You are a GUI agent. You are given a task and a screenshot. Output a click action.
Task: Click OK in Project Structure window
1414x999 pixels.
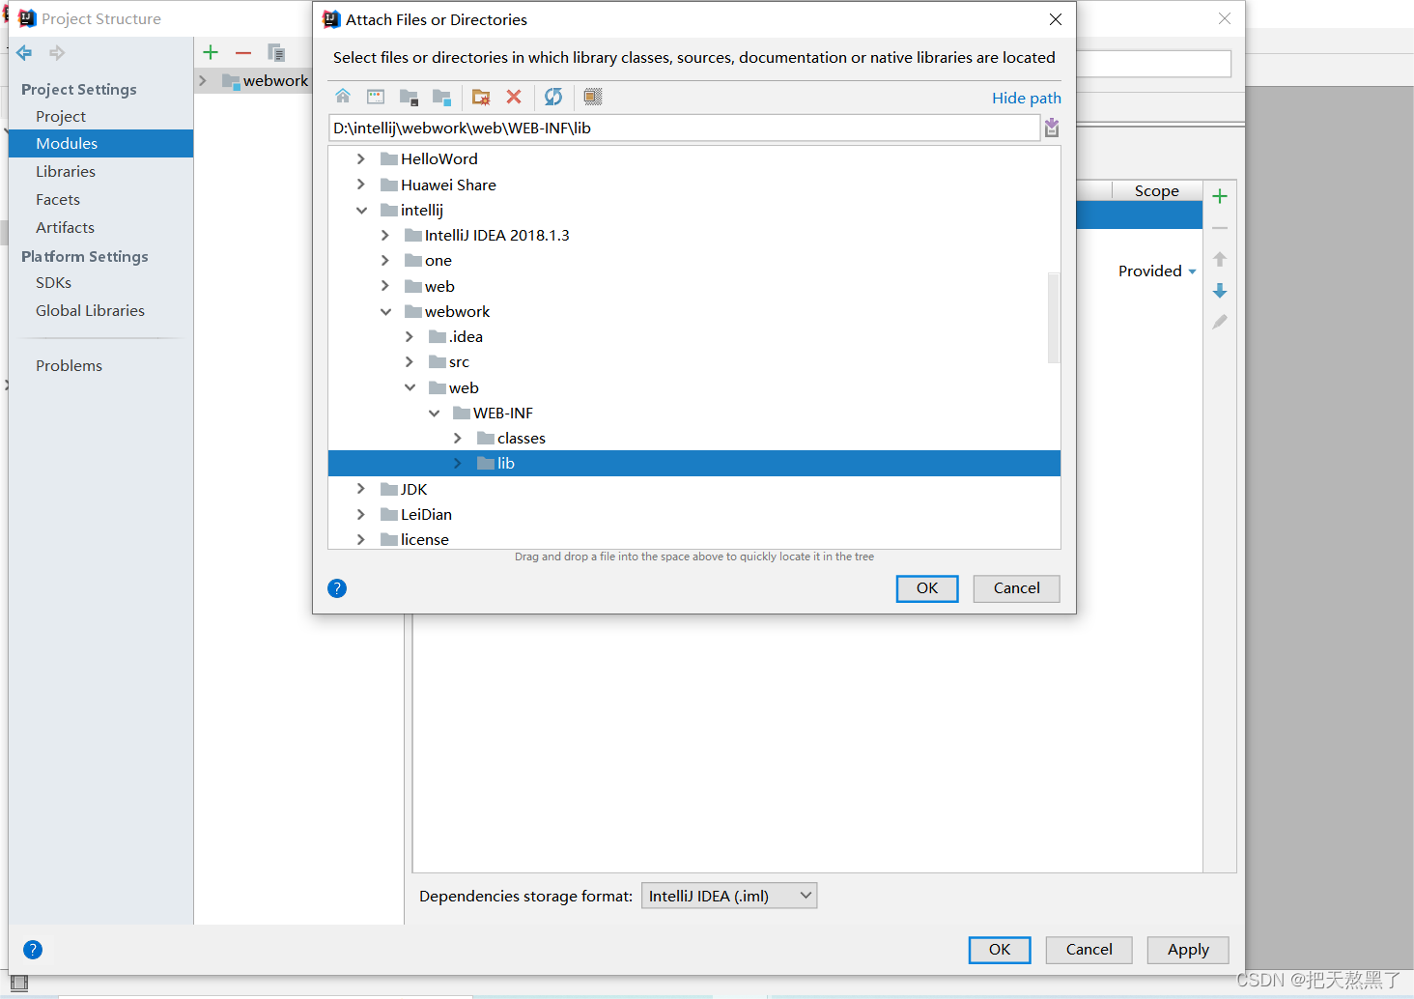pos(1000,950)
